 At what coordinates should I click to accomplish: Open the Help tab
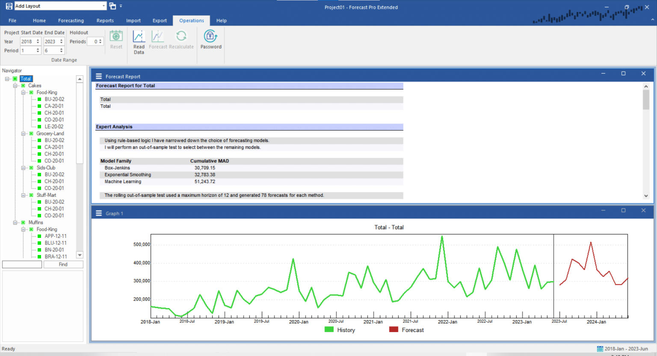click(222, 21)
